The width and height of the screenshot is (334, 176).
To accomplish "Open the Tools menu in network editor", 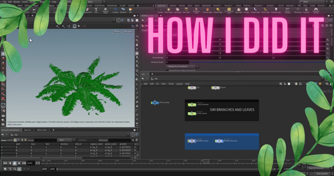I will [171, 84].
